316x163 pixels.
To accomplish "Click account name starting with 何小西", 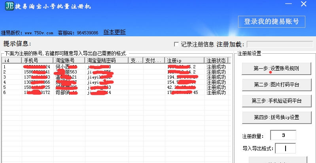I will tap(66, 67).
